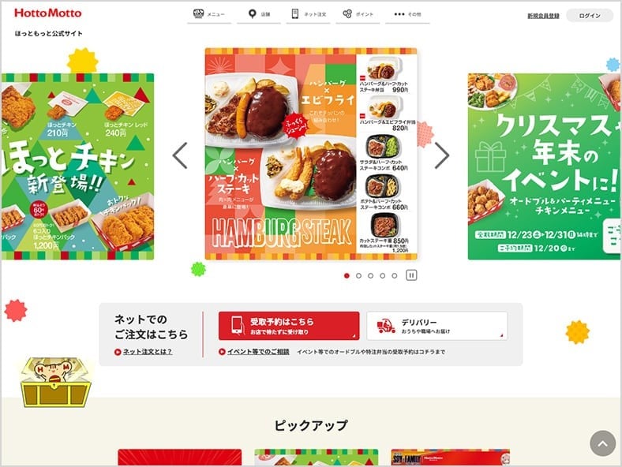The width and height of the screenshot is (622, 467).
Task: Open the その他 three-dots menu
Action: [x=399, y=14]
